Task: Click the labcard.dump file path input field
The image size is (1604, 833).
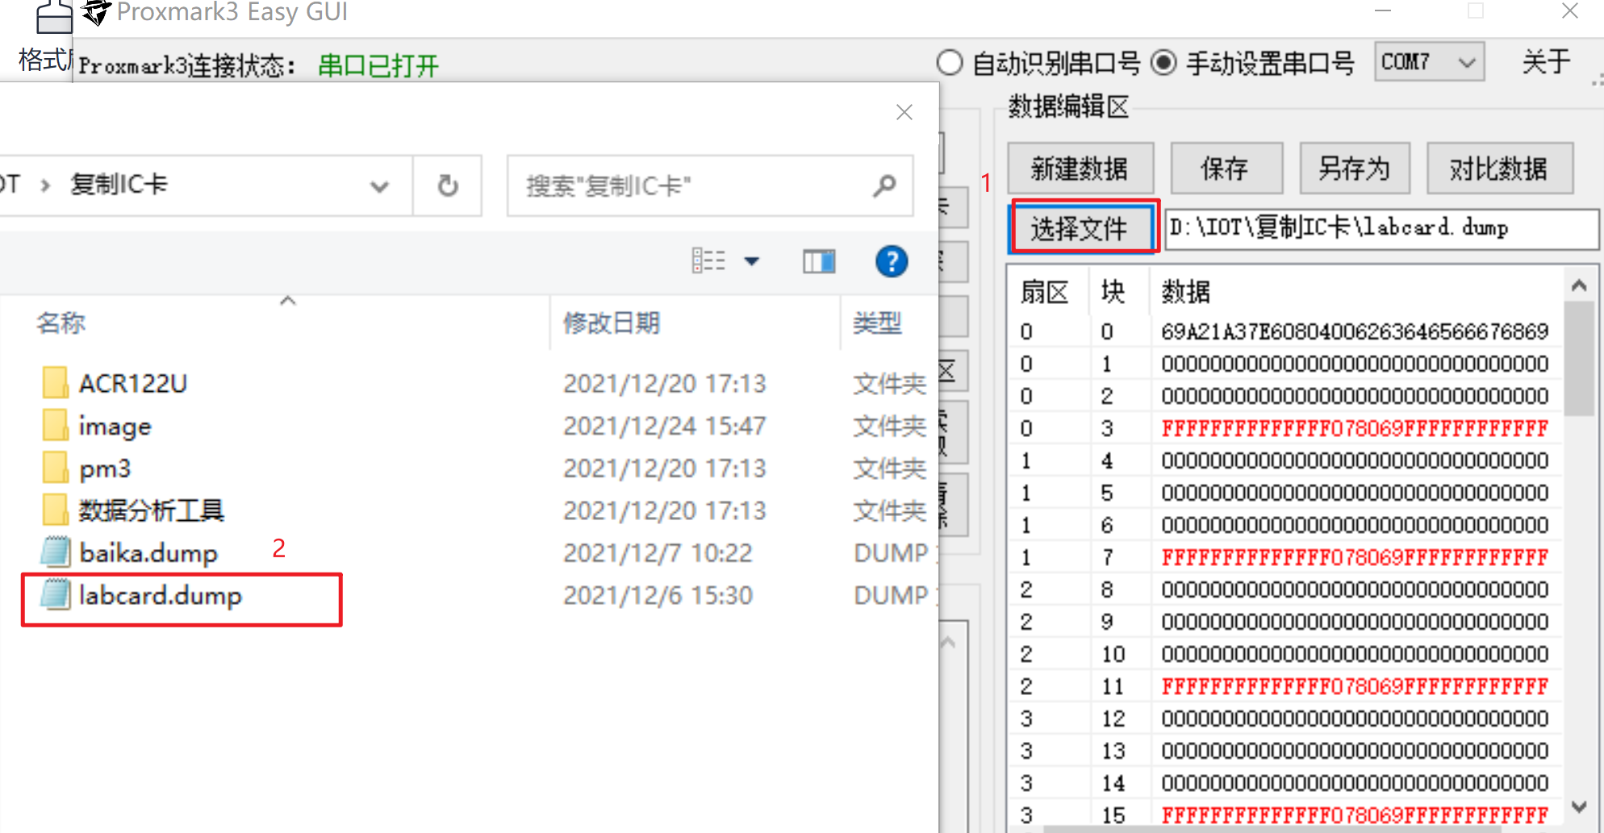Action: click(1381, 228)
